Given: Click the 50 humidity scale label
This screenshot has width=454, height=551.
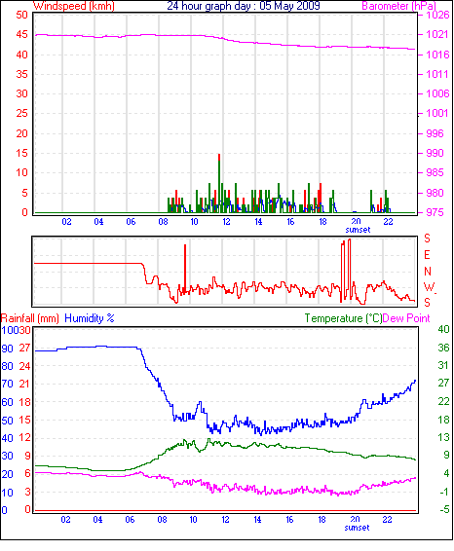Looking at the screenshot, I should [x=8, y=421].
